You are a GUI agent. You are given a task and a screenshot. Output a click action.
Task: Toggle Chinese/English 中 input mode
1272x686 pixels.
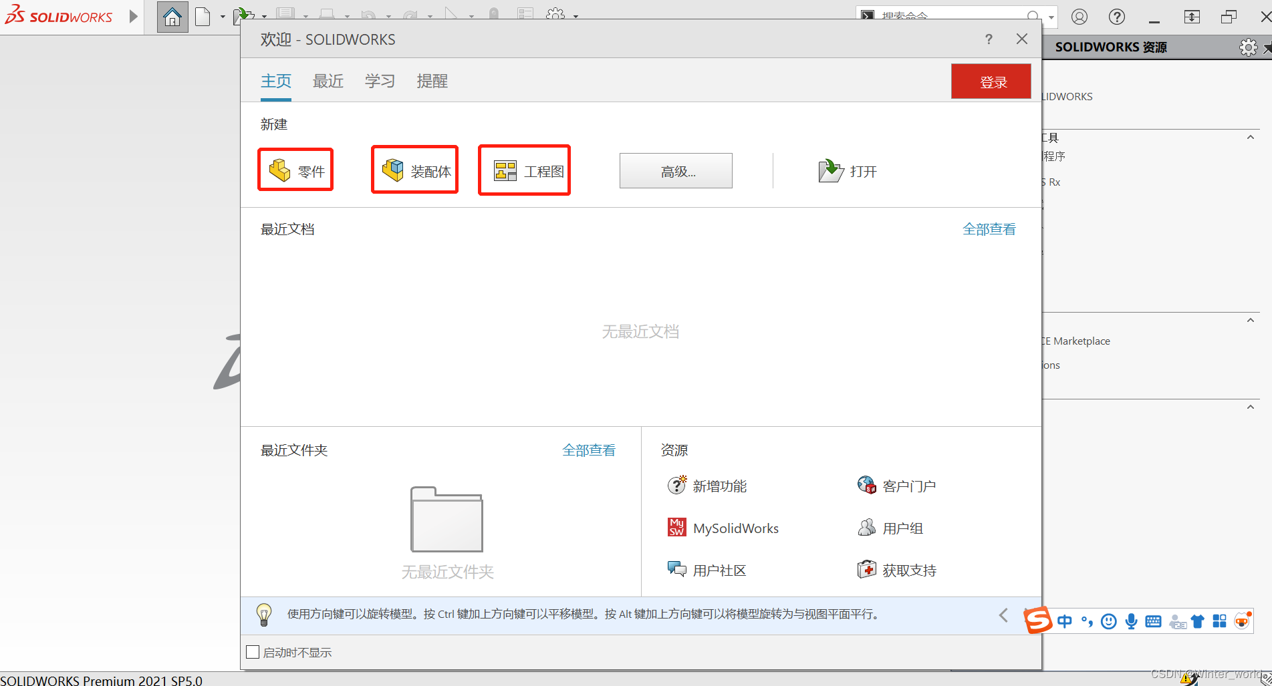[x=1065, y=621]
